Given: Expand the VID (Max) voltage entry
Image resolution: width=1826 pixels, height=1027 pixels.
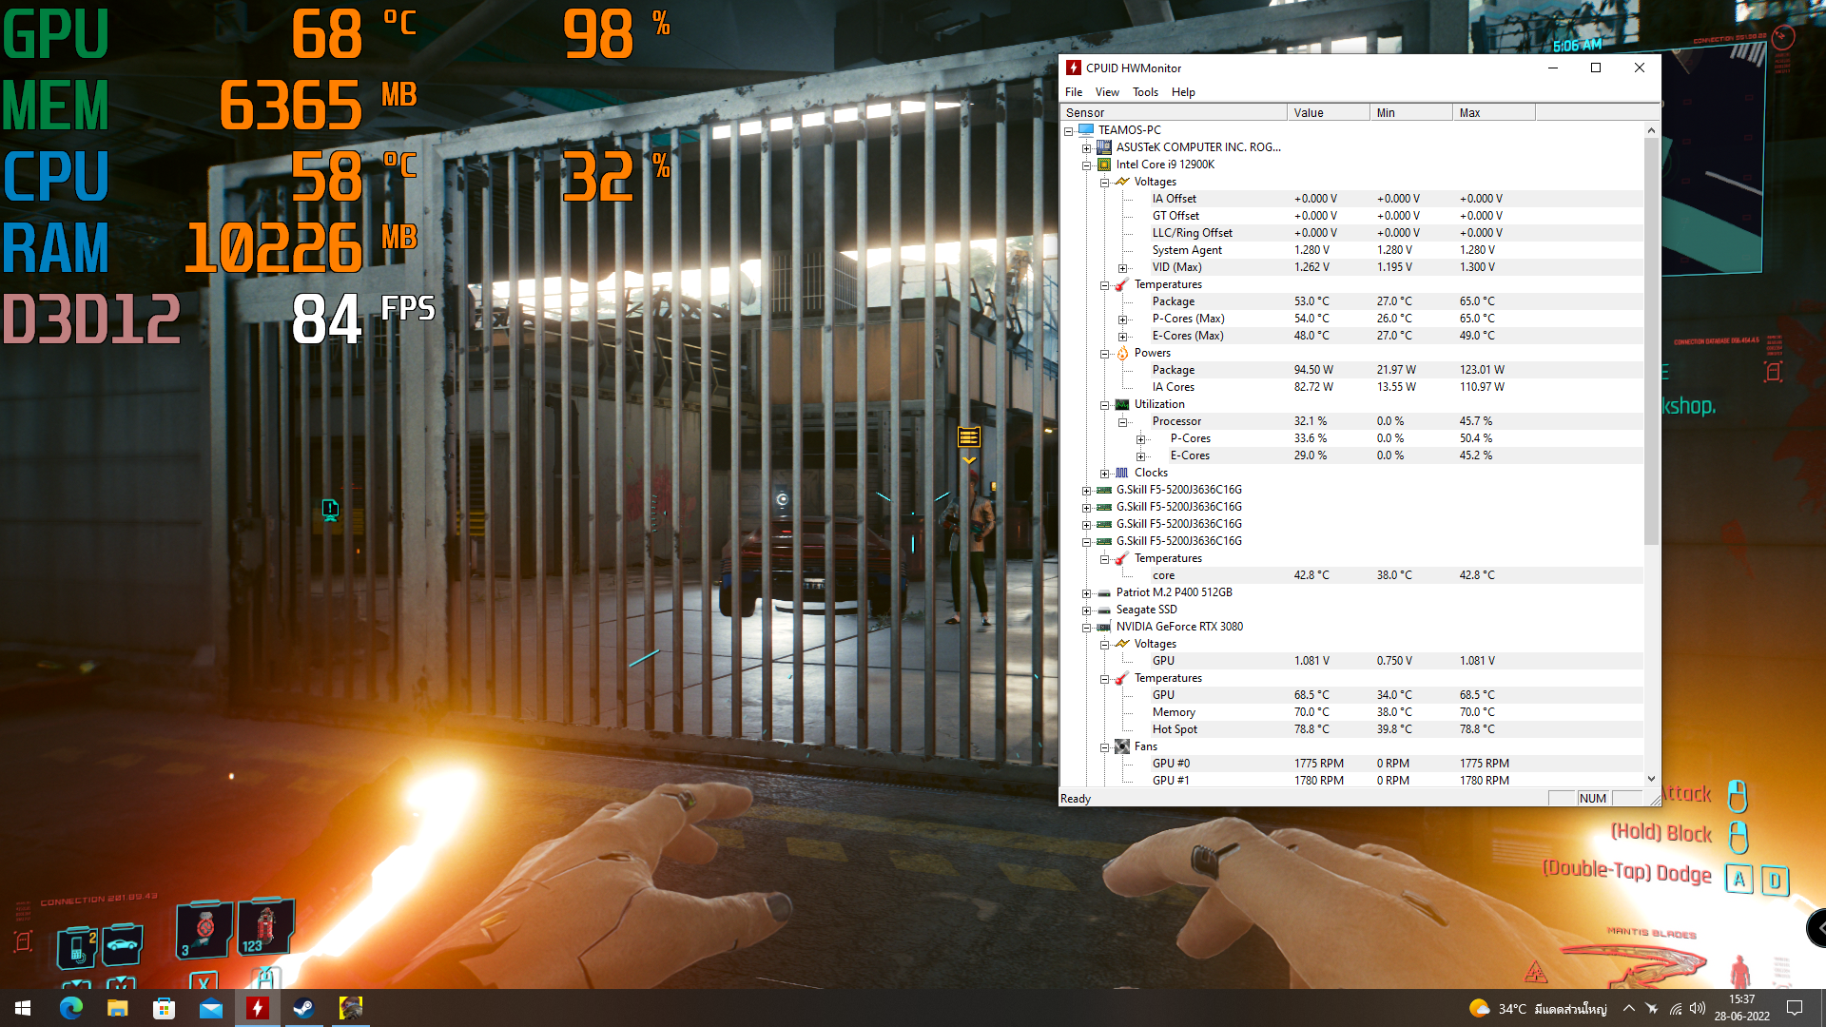Looking at the screenshot, I should (1123, 268).
